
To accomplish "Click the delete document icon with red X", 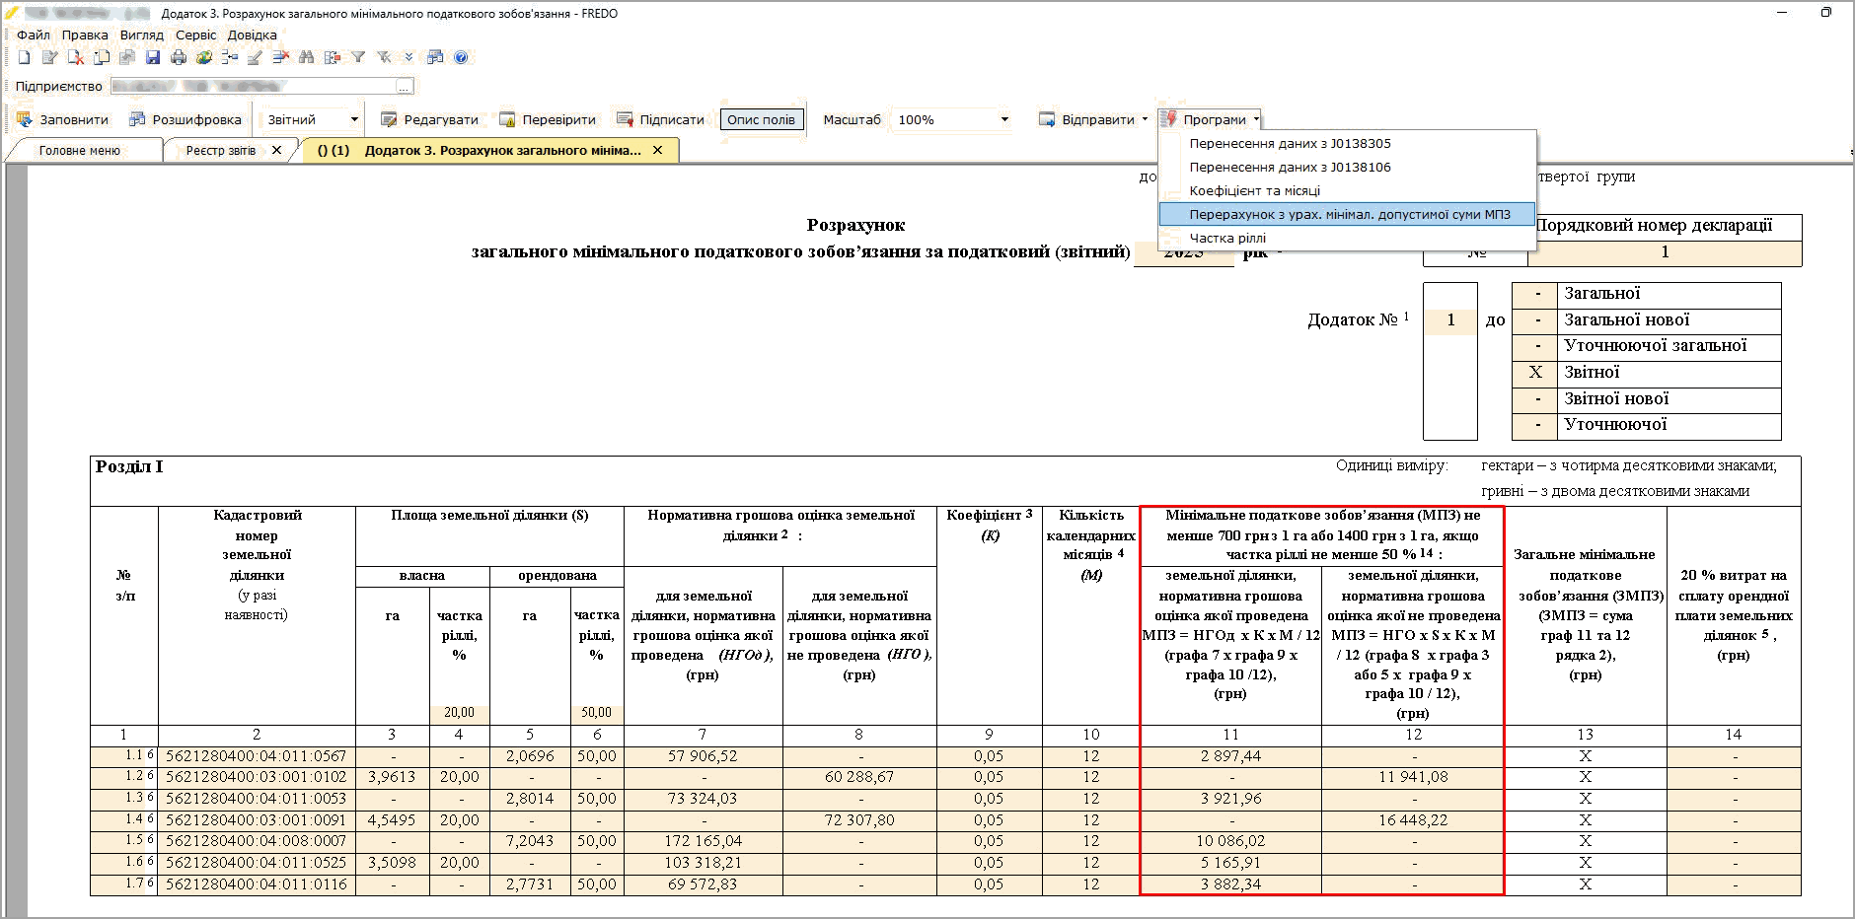I will click(x=76, y=58).
